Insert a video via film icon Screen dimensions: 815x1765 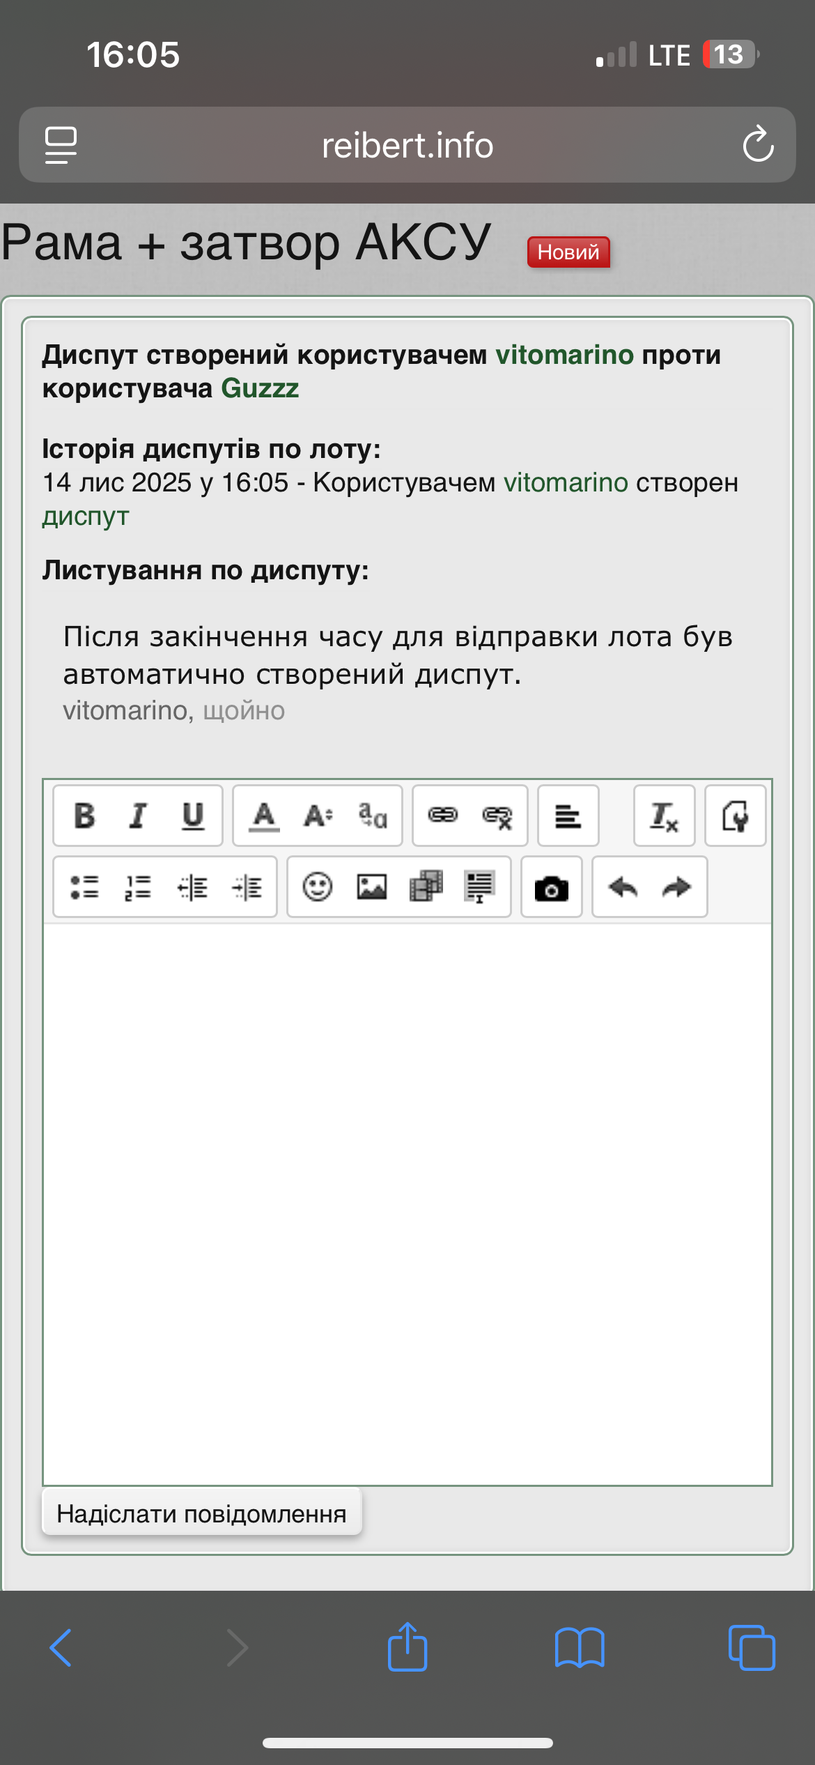coord(426,887)
